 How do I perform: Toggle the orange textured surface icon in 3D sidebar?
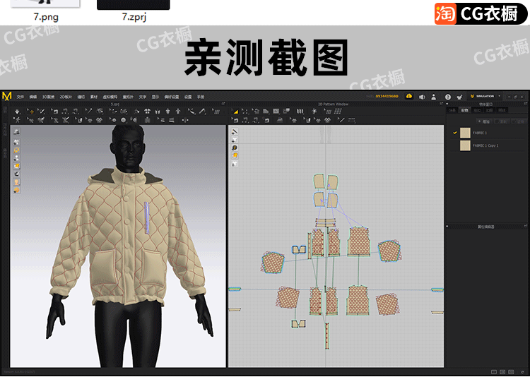[x=16, y=166]
